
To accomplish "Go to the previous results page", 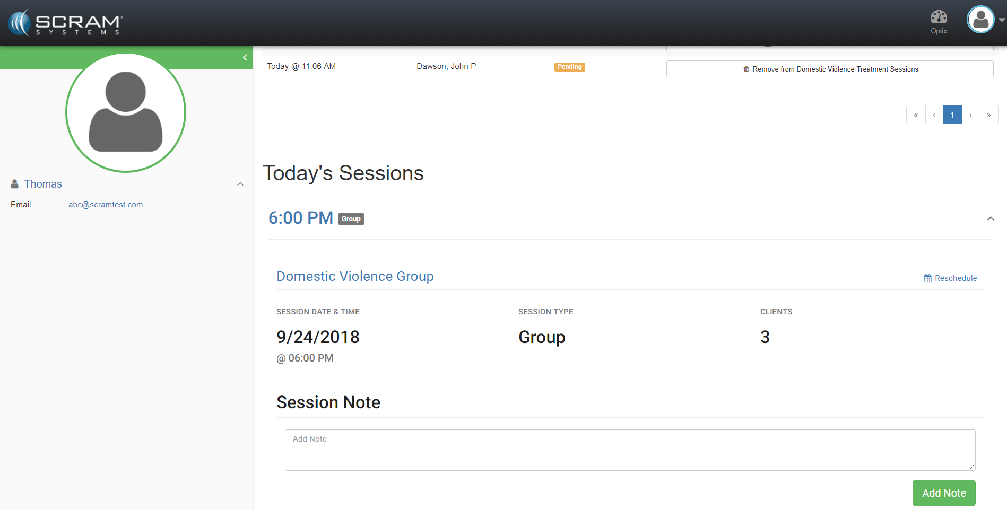I will click(x=934, y=115).
